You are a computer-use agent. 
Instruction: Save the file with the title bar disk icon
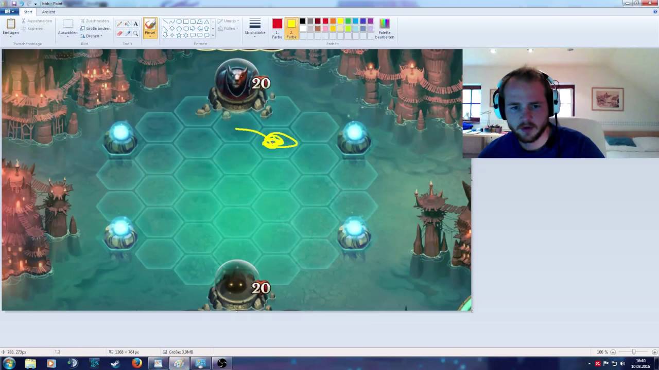pos(14,4)
